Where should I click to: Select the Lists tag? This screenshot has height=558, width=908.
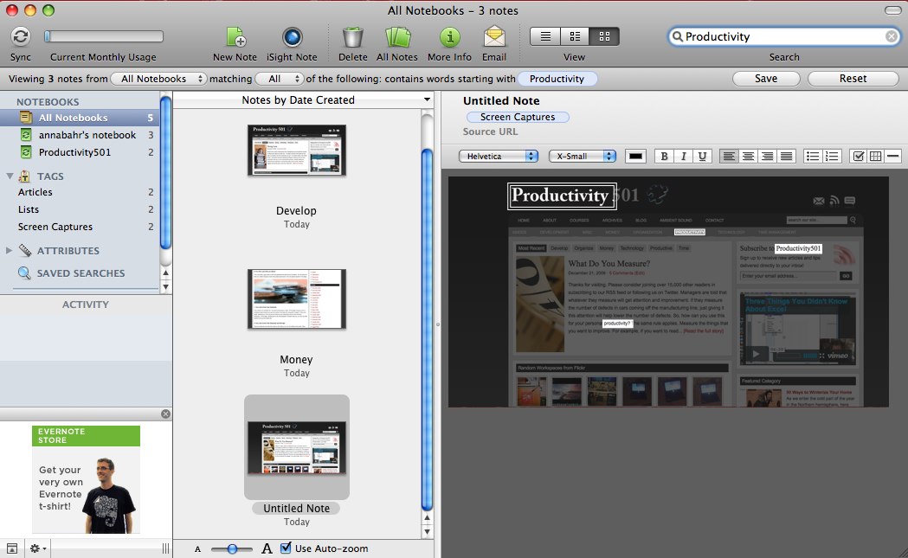(80, 209)
